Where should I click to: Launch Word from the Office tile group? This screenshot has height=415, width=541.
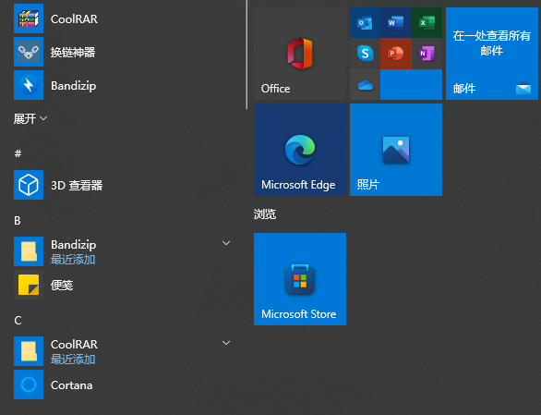[x=396, y=23]
